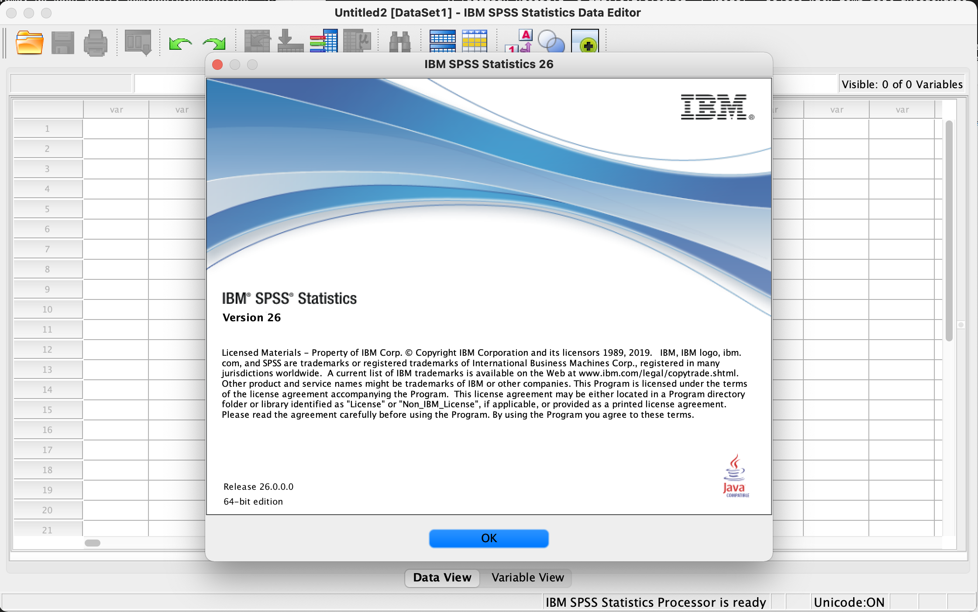Click the green Redo arrow

(x=214, y=44)
